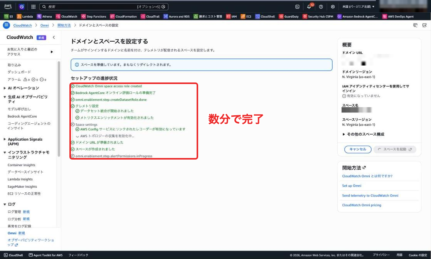Expand the Application Signals (APM) section

tap(5, 140)
